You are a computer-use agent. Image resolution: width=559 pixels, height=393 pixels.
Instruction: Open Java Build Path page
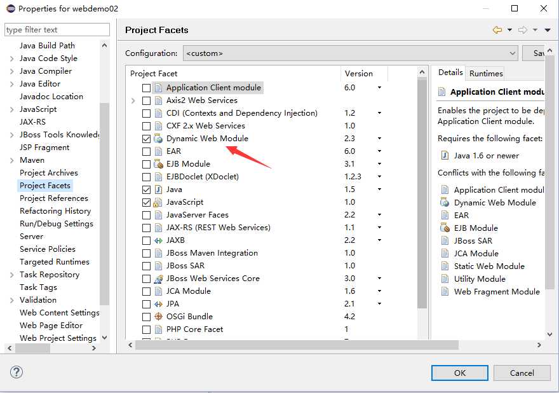pos(47,46)
